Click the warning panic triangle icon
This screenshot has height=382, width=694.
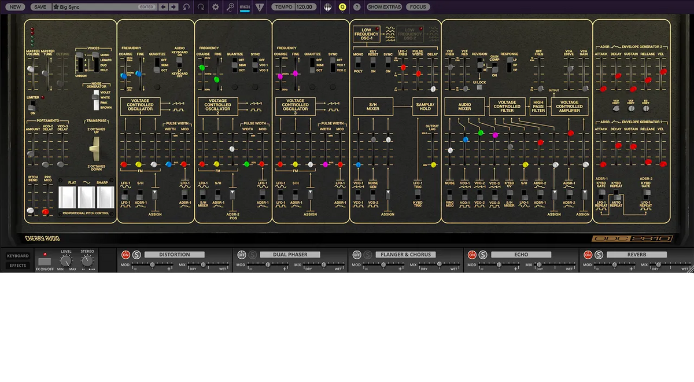coord(260,7)
